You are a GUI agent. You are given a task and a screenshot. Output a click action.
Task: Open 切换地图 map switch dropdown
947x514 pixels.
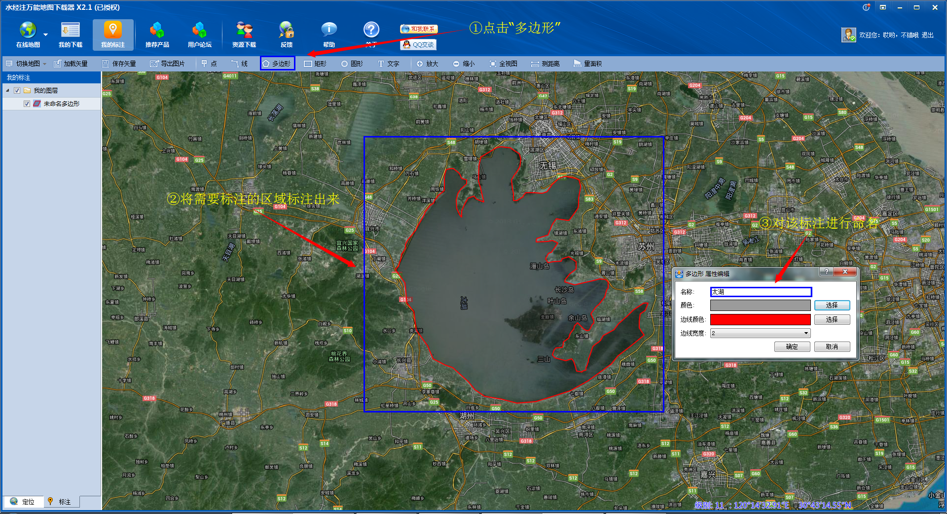coord(26,64)
